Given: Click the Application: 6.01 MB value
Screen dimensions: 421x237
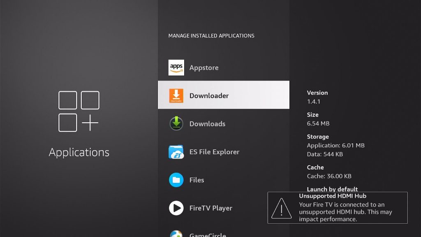Looking at the screenshot, I should [335, 145].
